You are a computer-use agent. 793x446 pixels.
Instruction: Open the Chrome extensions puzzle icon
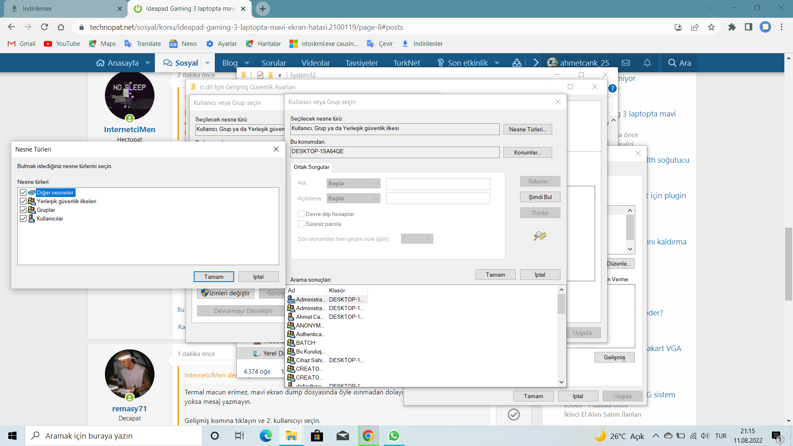tap(732, 27)
